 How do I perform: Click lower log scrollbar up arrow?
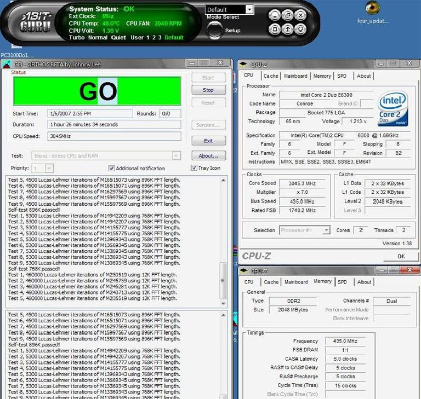tap(223, 315)
